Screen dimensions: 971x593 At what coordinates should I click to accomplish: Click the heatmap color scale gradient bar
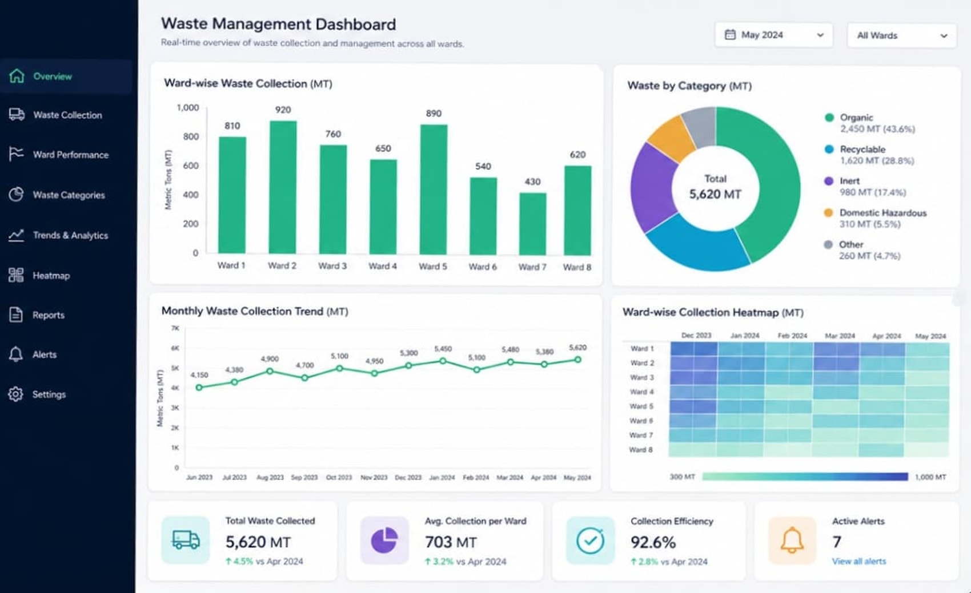pyautogui.click(x=805, y=477)
